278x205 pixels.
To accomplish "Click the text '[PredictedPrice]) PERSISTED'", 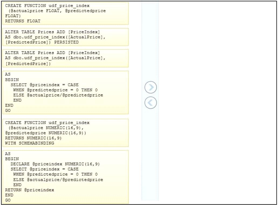I will pyautogui.click(x=42, y=42).
